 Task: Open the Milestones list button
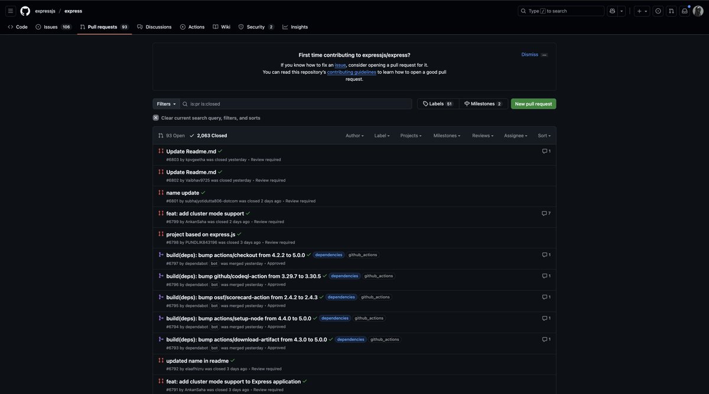click(x=483, y=104)
